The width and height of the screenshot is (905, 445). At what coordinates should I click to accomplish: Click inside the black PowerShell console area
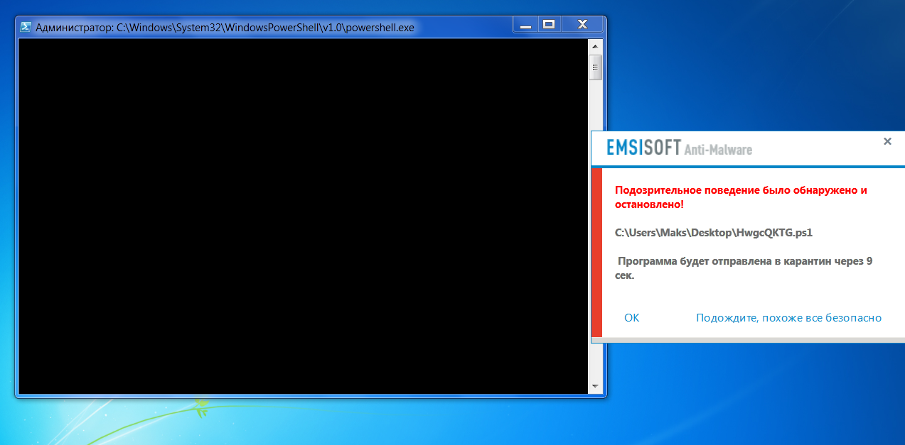pyautogui.click(x=304, y=216)
